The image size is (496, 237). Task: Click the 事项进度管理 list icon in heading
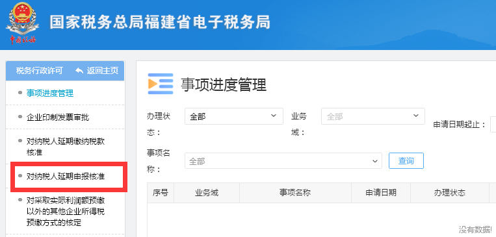point(161,84)
